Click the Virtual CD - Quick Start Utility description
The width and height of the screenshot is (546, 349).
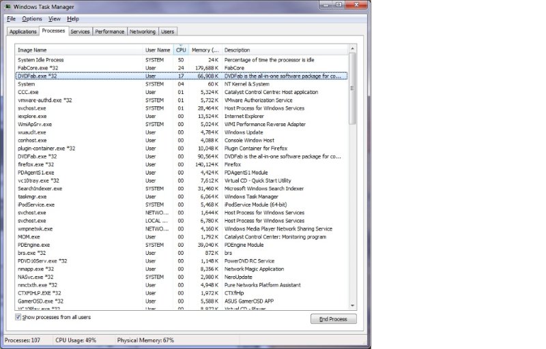[x=258, y=181]
